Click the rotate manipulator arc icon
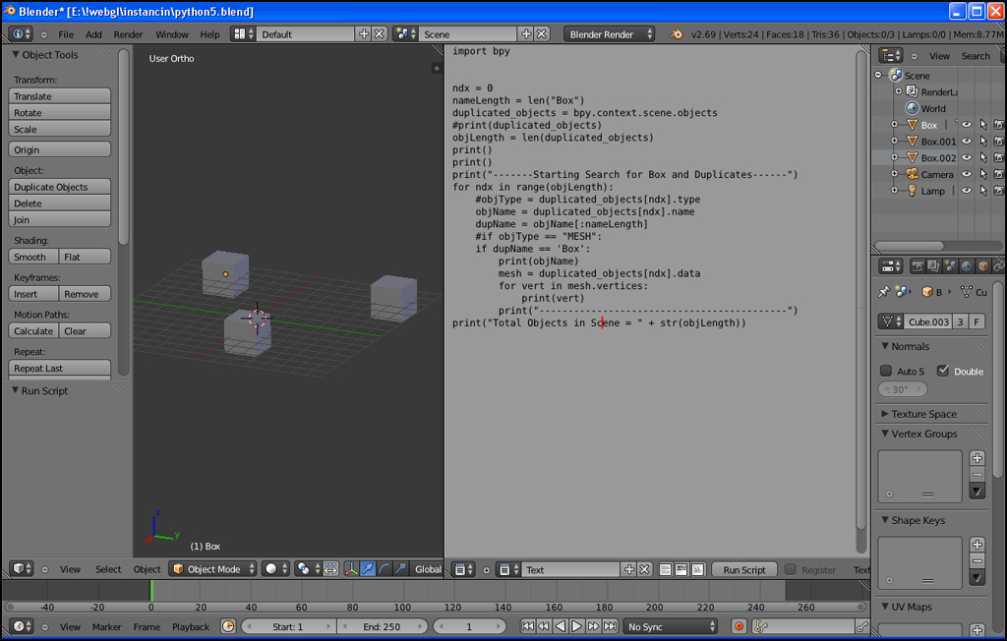1007x641 pixels. click(x=385, y=568)
